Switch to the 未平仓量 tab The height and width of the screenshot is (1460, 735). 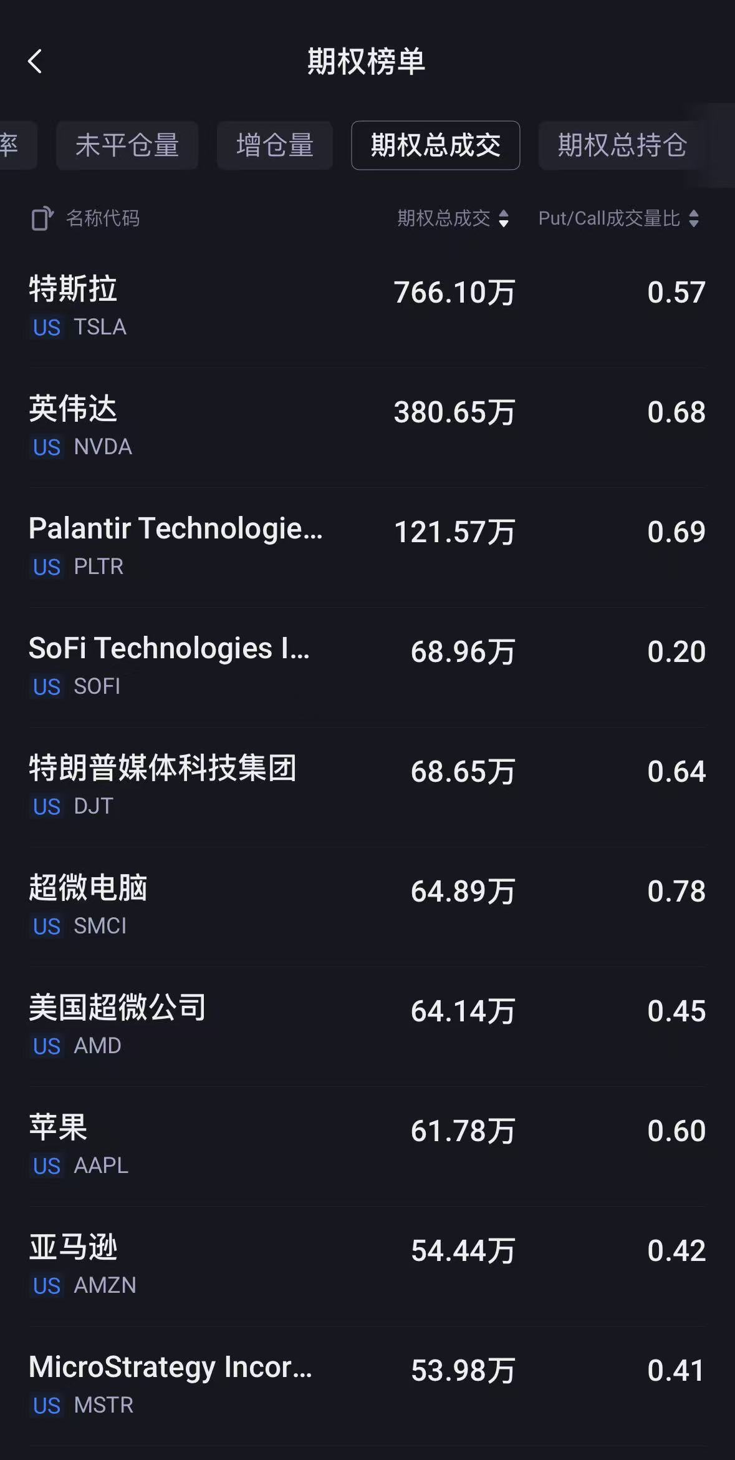pyautogui.click(x=127, y=145)
